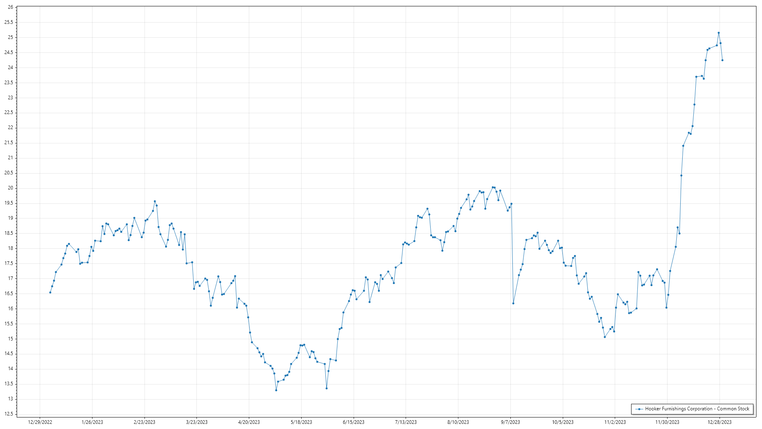Click the 10/5/2023 x-axis label
The height and width of the screenshot is (429, 762).
[563, 422]
